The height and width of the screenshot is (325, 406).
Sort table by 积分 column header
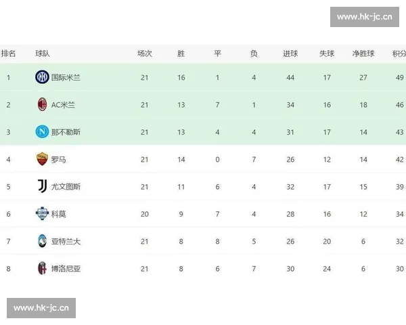click(399, 53)
